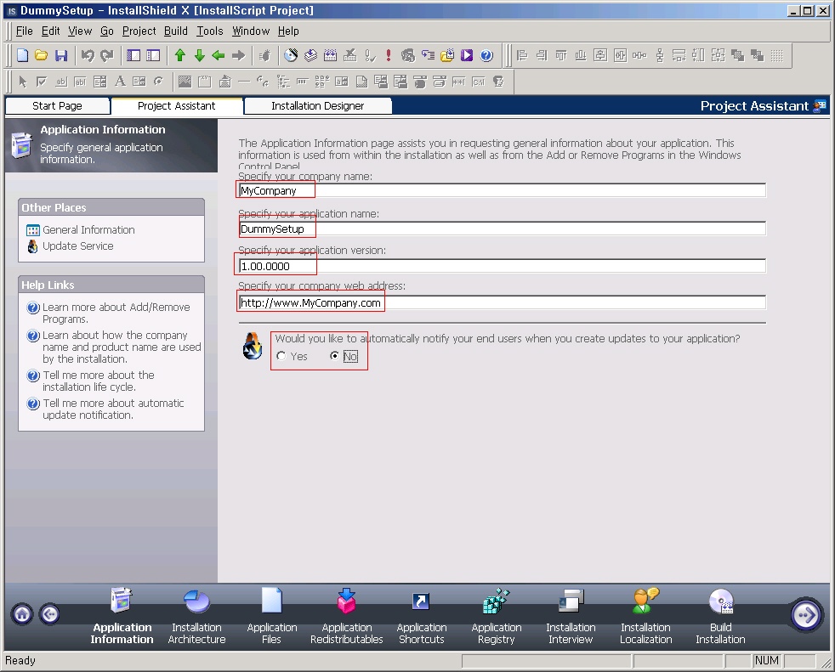Screen dimensions: 835x672
Task: Open the Build Installation step
Action: 720,616
